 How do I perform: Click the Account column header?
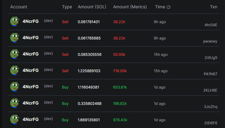pos(19,7)
